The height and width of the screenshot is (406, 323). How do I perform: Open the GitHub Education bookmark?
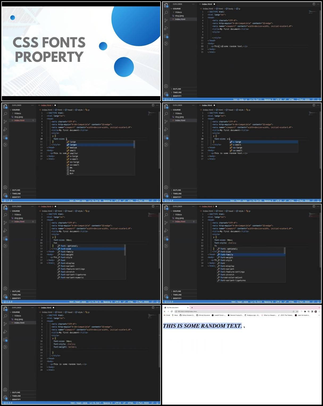pos(203,315)
